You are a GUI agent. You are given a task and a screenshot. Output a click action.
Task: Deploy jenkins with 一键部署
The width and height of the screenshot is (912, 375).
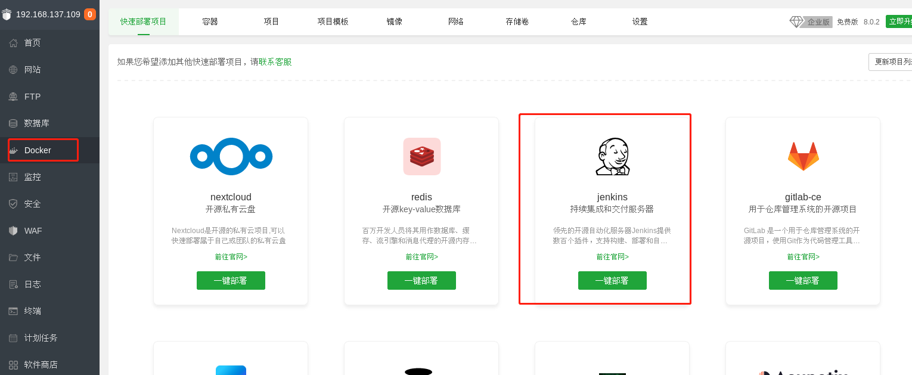[x=612, y=281]
